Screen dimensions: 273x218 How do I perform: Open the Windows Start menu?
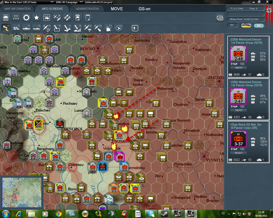(x=5, y=214)
